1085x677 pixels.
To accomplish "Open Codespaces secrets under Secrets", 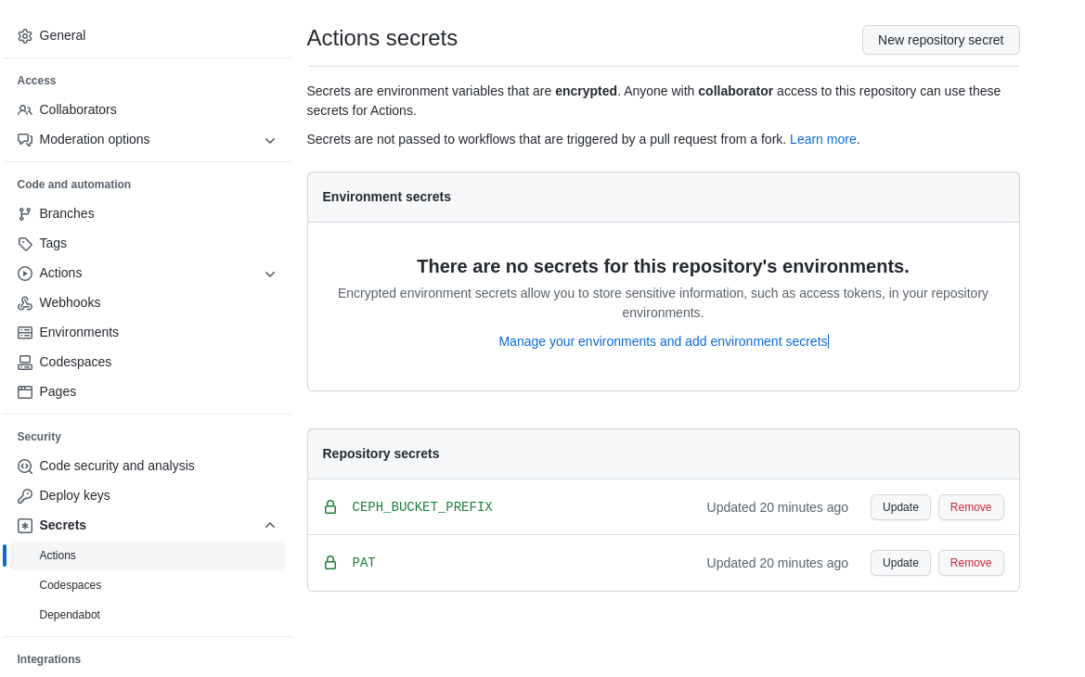I will (71, 585).
